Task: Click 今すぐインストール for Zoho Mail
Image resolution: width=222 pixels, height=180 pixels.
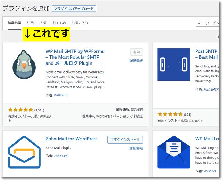Action: pos(125,140)
